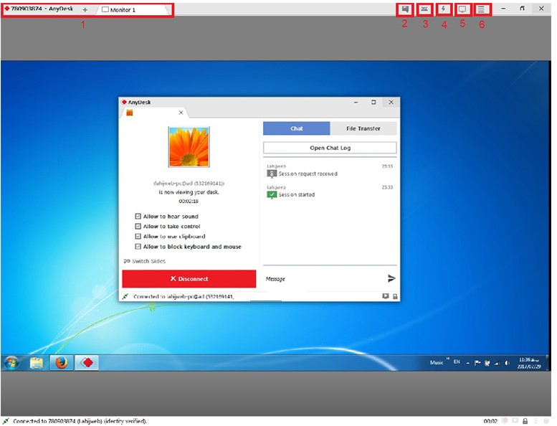
Task: Click the faded monitor icon in outer status bar
Action: (x=515, y=421)
